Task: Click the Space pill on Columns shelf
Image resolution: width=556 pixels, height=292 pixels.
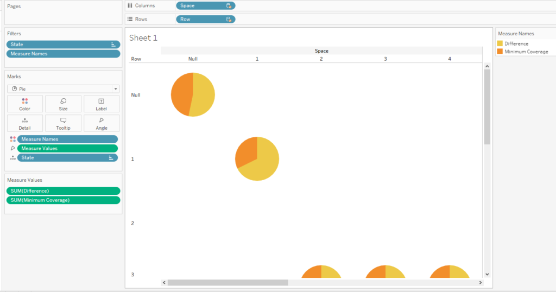Action: (206, 5)
